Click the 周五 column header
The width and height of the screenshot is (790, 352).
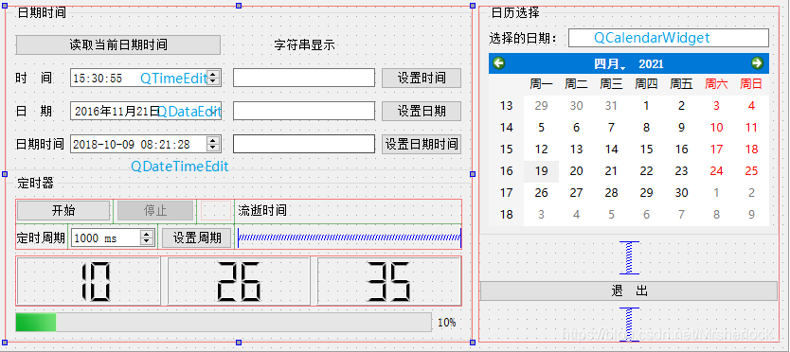(682, 84)
